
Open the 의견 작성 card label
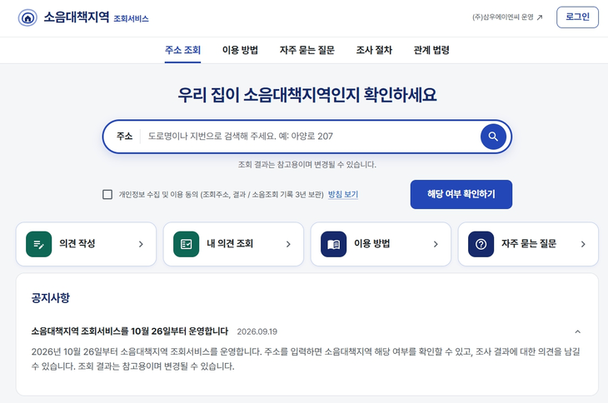pyautogui.click(x=77, y=244)
